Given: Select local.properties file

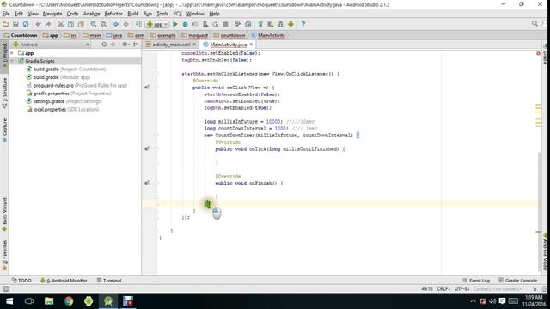Looking at the screenshot, I should click(63, 109).
